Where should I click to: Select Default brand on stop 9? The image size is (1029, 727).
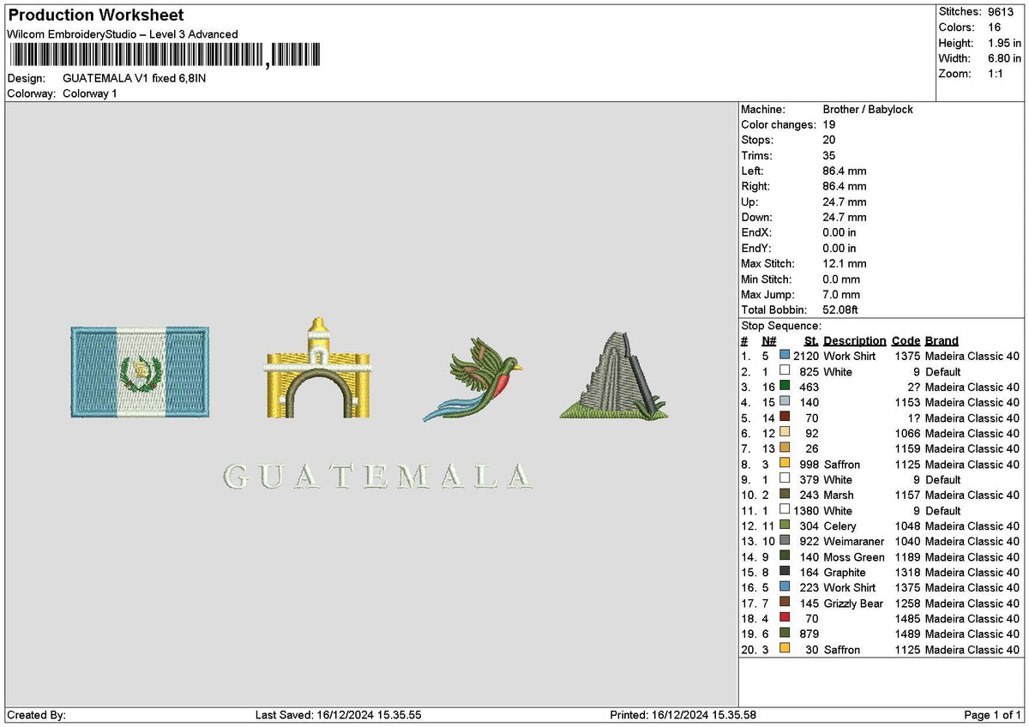[943, 479]
